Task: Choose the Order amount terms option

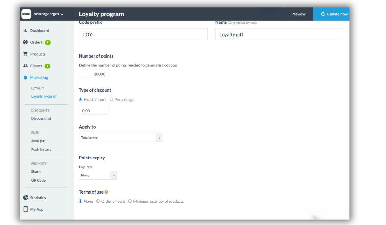Action: pyautogui.click(x=98, y=201)
